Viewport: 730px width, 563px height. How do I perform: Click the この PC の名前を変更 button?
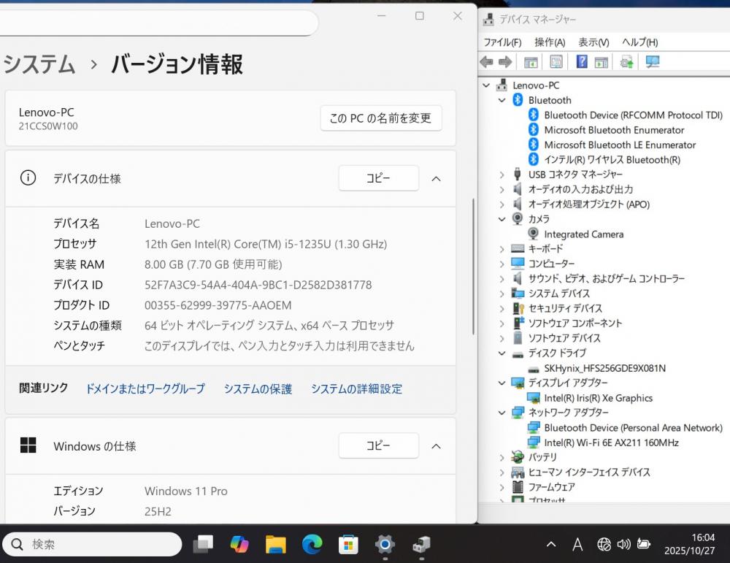tap(380, 118)
